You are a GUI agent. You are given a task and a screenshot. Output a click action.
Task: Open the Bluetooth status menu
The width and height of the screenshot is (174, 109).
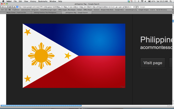pyautogui.click(x=138, y=1)
